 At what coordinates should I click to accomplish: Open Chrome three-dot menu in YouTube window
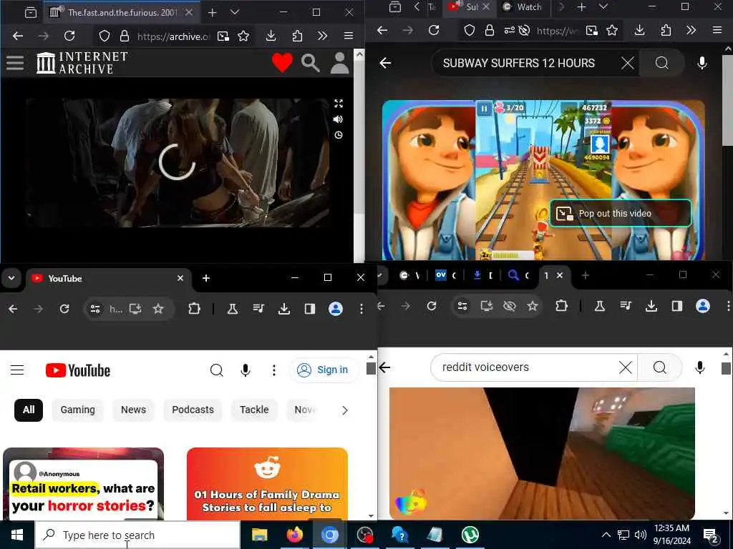(361, 309)
